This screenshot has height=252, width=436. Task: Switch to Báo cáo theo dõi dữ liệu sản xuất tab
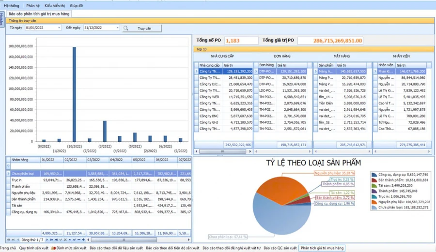[x=116, y=248]
